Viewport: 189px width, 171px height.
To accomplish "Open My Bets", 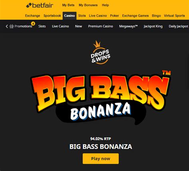I will [x=68, y=5].
